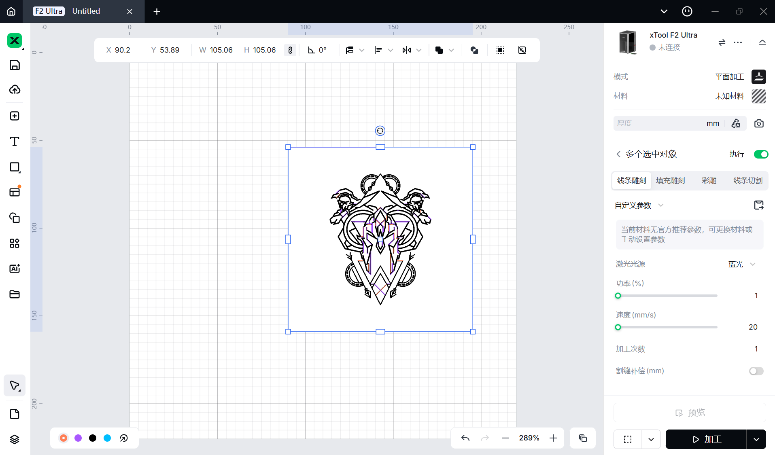Image resolution: width=775 pixels, height=455 pixels.
Task: Click the 预览 preview button
Action: [x=690, y=413]
